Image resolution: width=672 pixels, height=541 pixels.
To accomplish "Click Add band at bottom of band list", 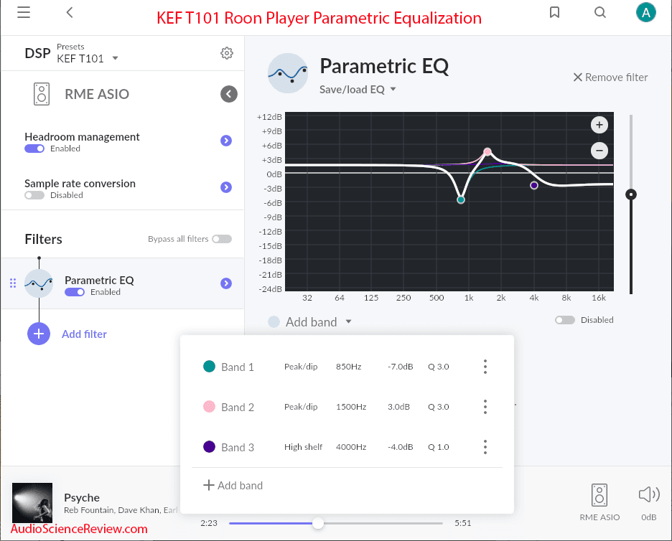I will pos(233,485).
